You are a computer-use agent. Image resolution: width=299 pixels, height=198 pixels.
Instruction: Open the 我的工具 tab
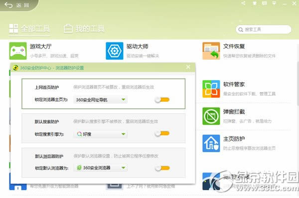[84, 28]
